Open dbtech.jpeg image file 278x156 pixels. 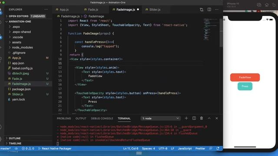coord(20,73)
